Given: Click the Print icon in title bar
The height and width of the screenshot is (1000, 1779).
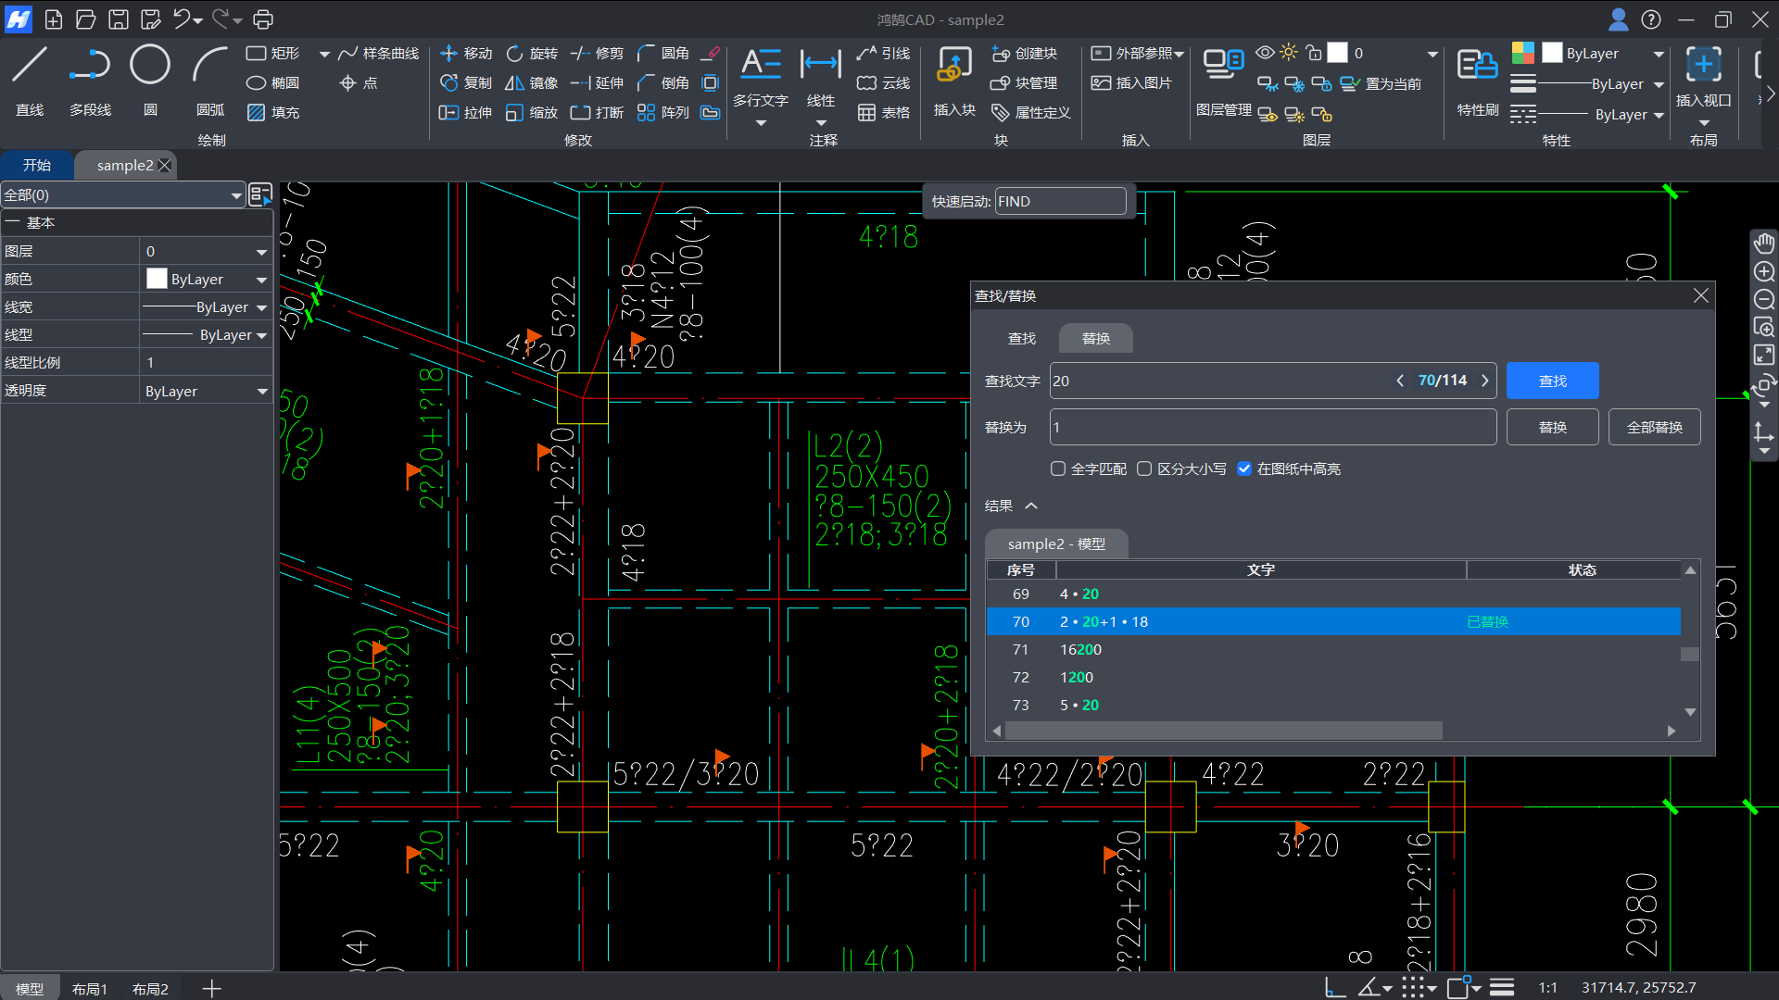Looking at the screenshot, I should pos(263,19).
